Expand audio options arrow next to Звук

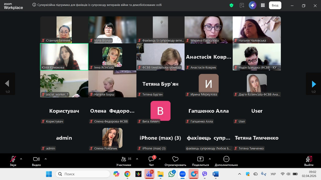(21, 159)
